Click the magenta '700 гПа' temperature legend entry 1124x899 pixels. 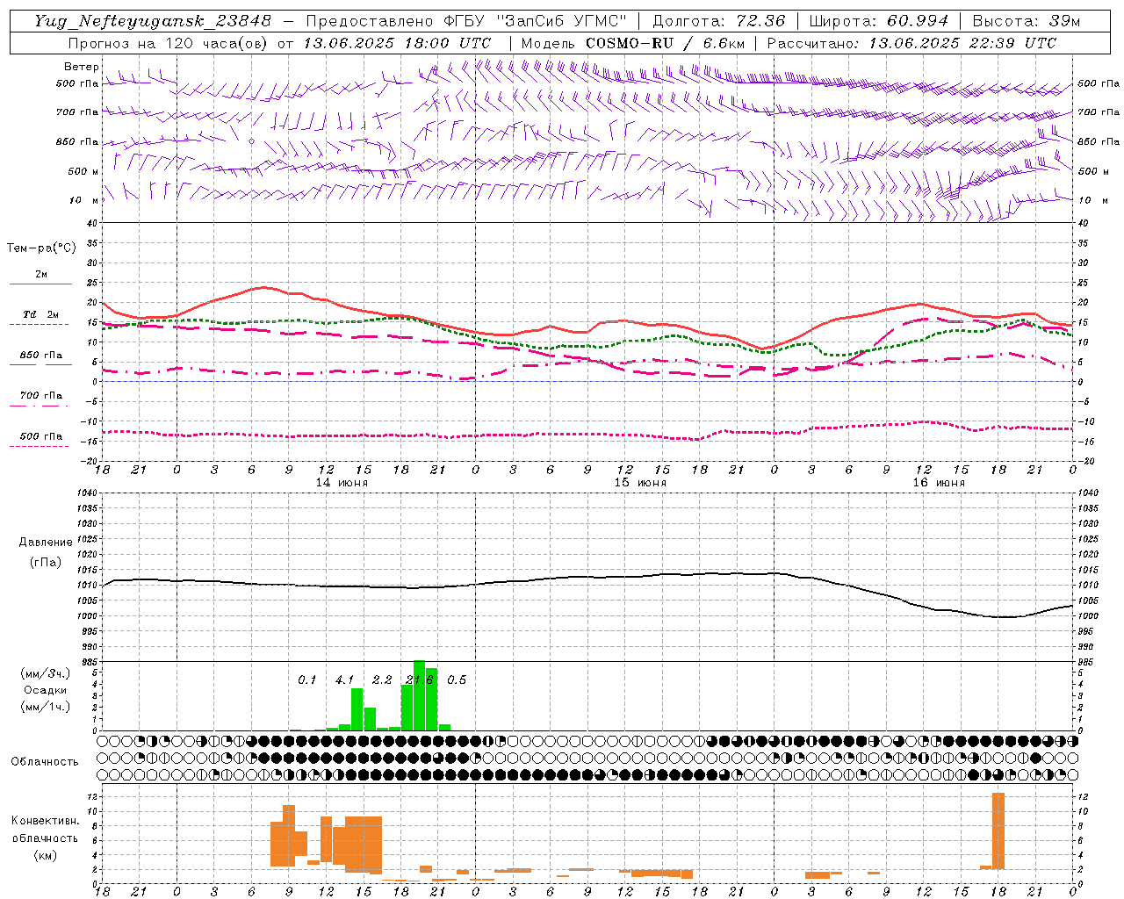click(x=40, y=399)
